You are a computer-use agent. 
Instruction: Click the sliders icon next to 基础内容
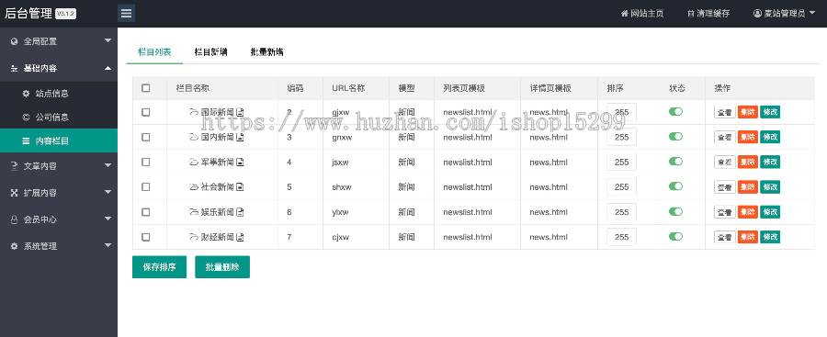pos(14,68)
